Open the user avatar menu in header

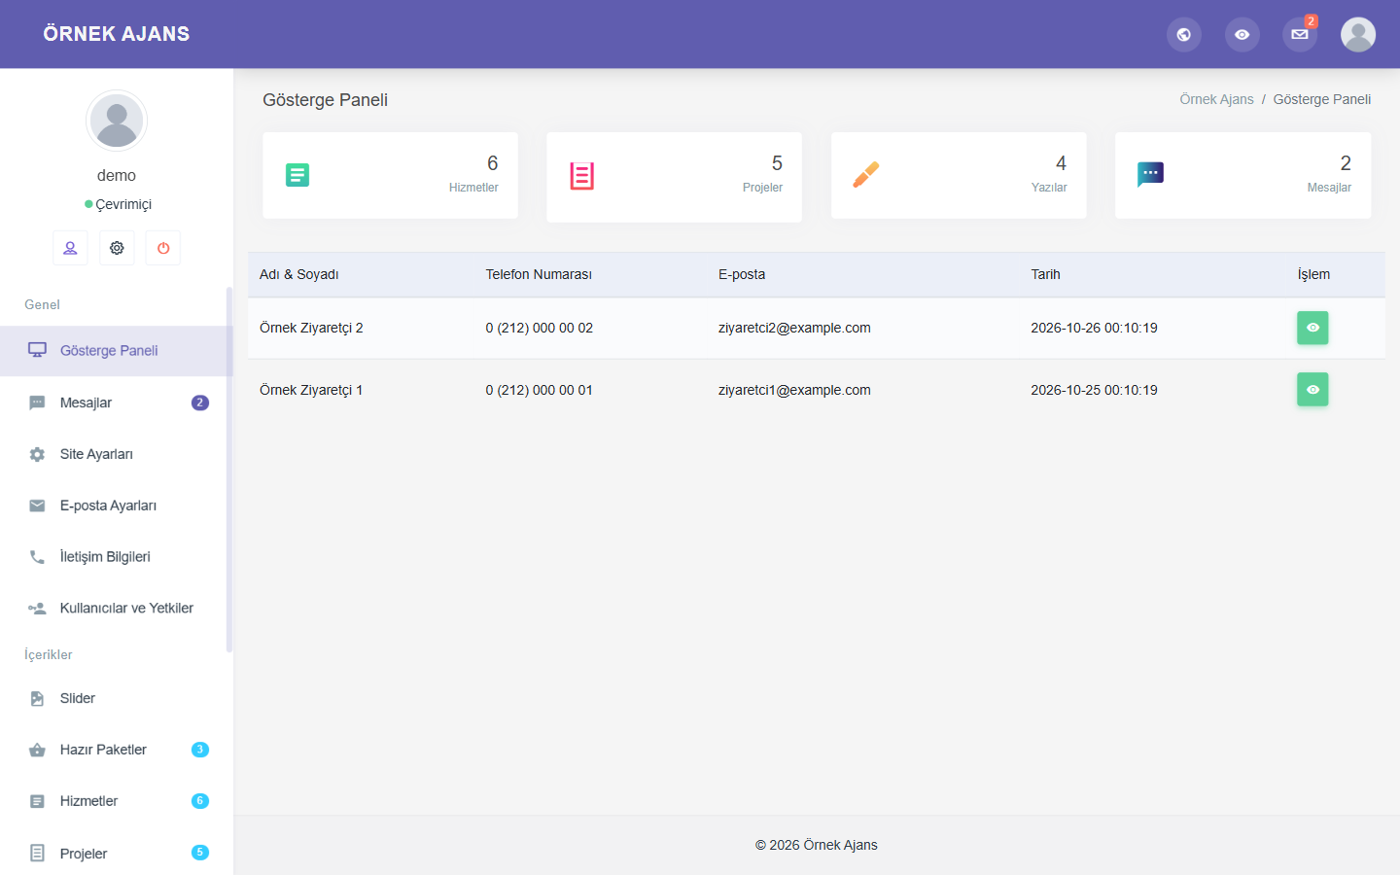(1358, 34)
